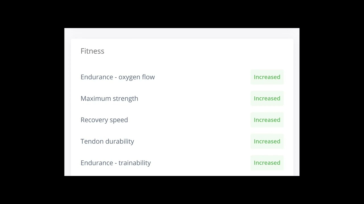Select the Endurance - oxygen flow label
Screen dimensions: 364x204
tap(117, 77)
